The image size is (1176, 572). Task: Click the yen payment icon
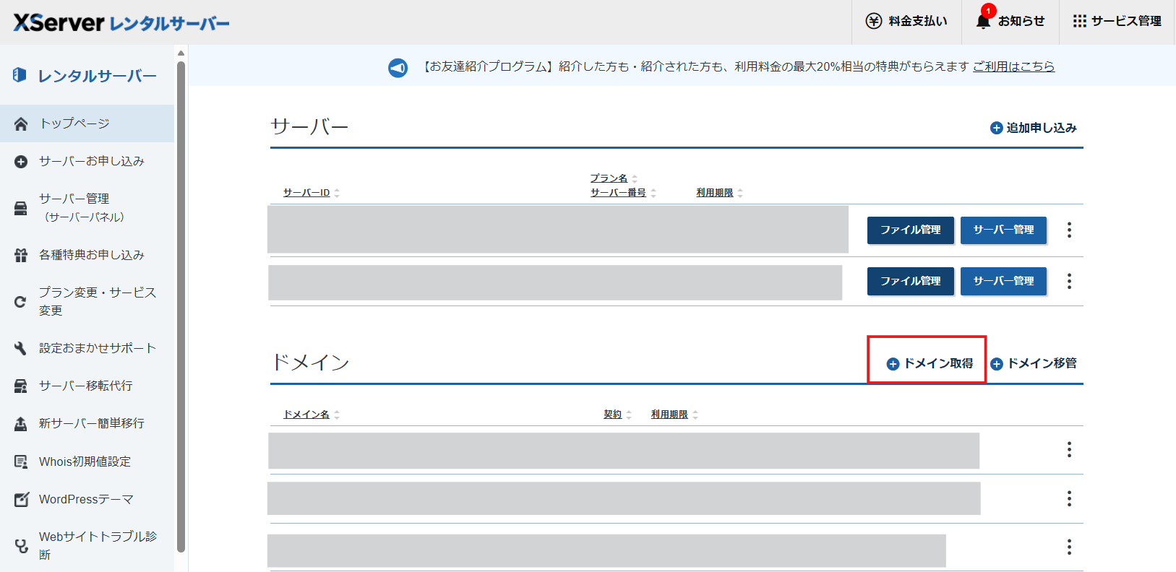(874, 21)
